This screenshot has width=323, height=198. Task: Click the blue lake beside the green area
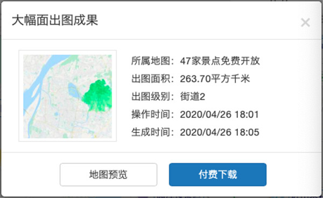coord(74,90)
